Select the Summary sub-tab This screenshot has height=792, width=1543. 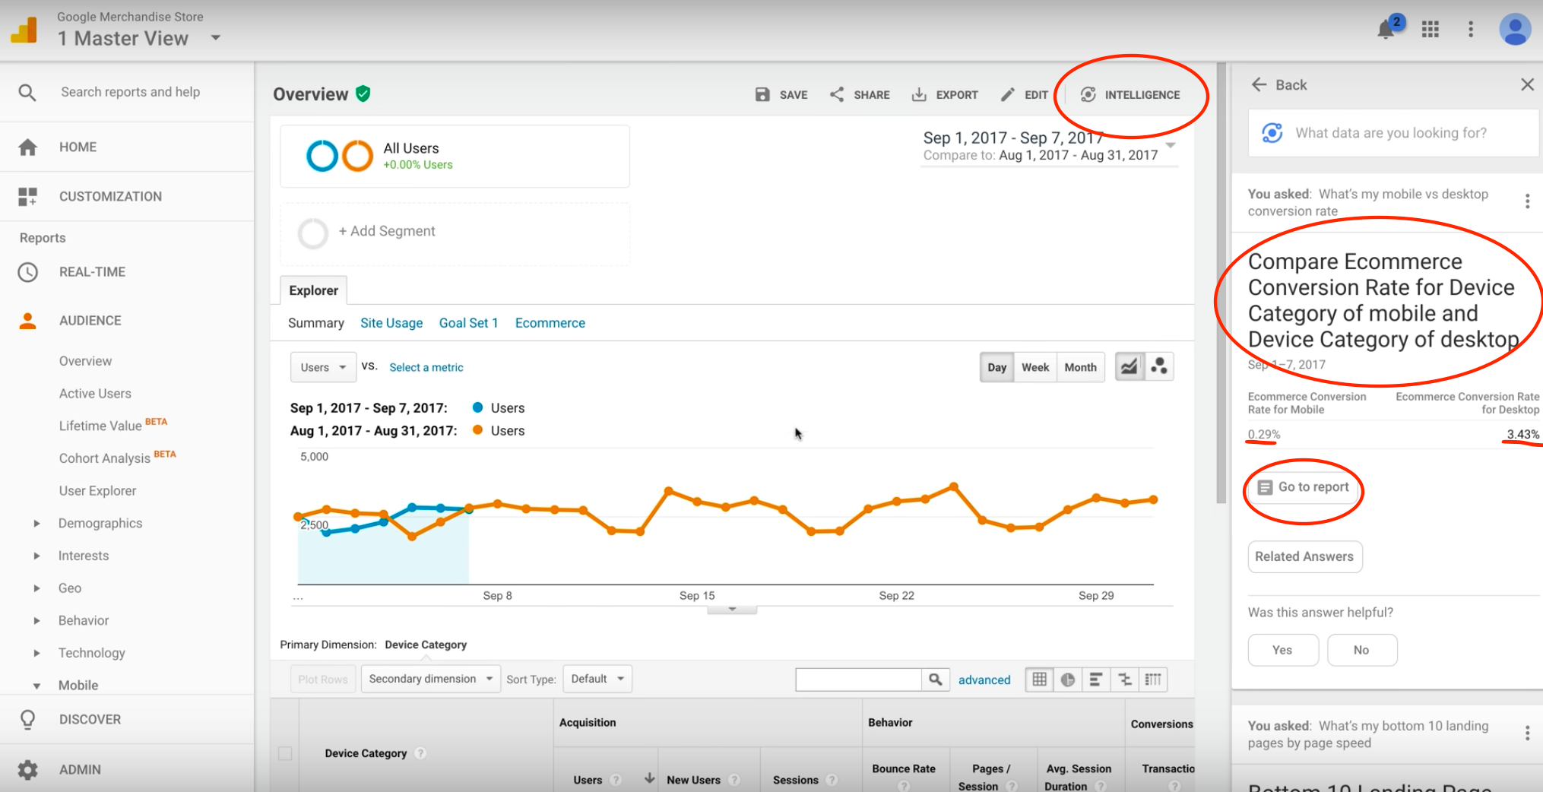click(x=316, y=323)
